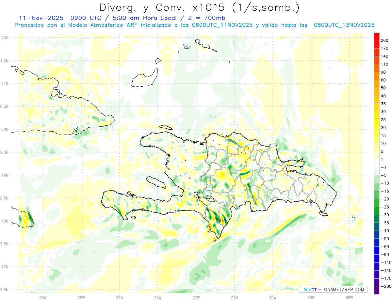Click the colorbar value '-90'
The height and width of the screenshot is (302, 392).
pyautogui.click(x=385, y=254)
